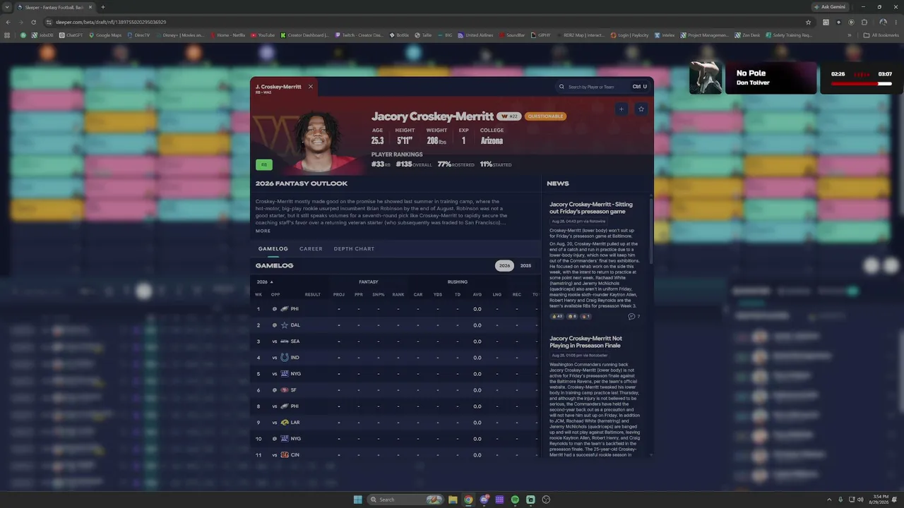Click the Windows taskbar Search box

(x=406, y=500)
